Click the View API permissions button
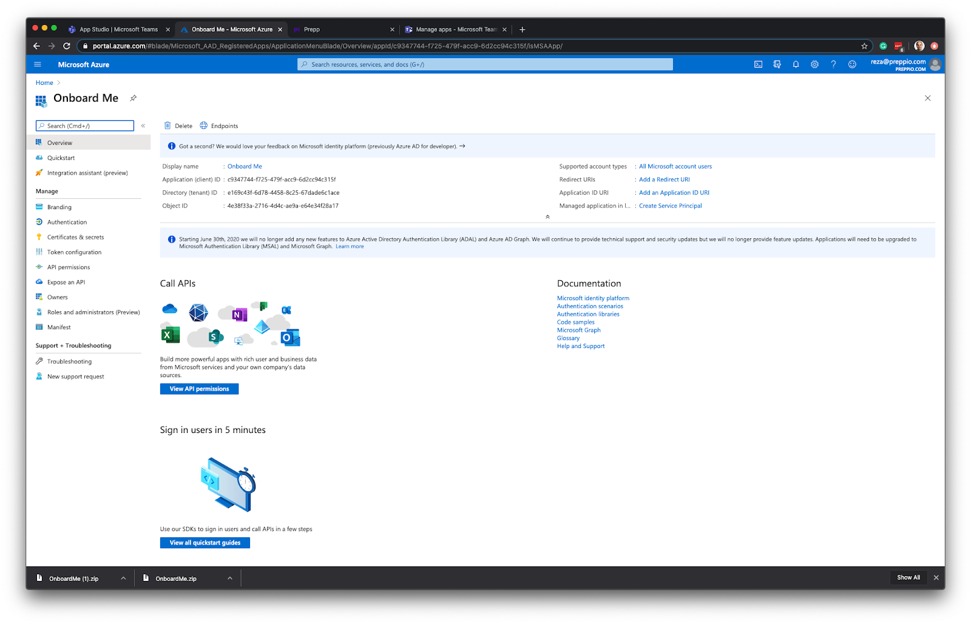This screenshot has width=971, height=624. coord(199,389)
